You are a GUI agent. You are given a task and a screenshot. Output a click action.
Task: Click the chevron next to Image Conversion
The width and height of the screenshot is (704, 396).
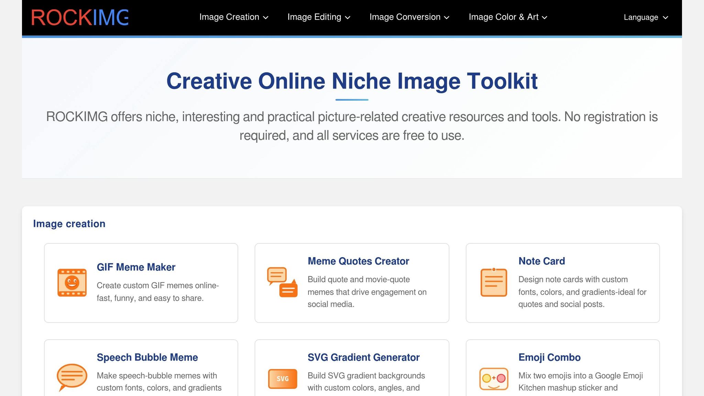(447, 18)
